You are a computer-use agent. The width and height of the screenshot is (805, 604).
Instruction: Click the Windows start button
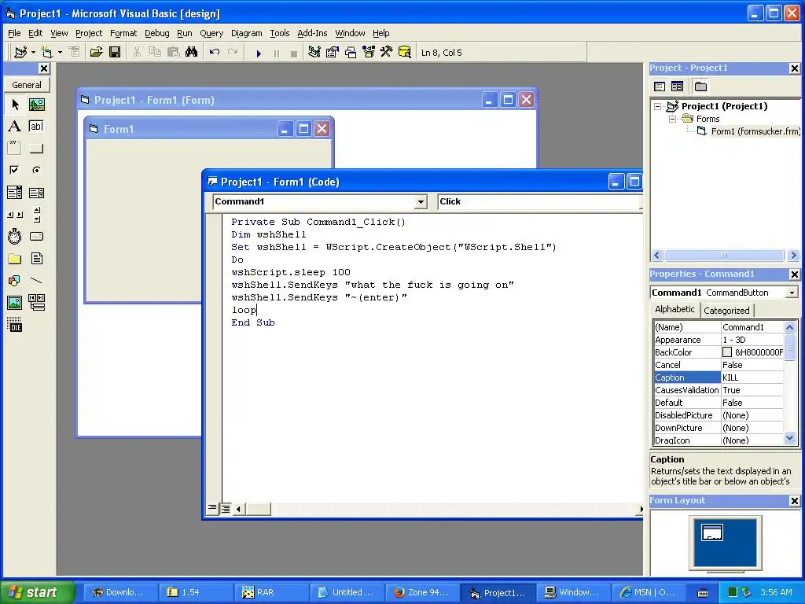(x=36, y=592)
